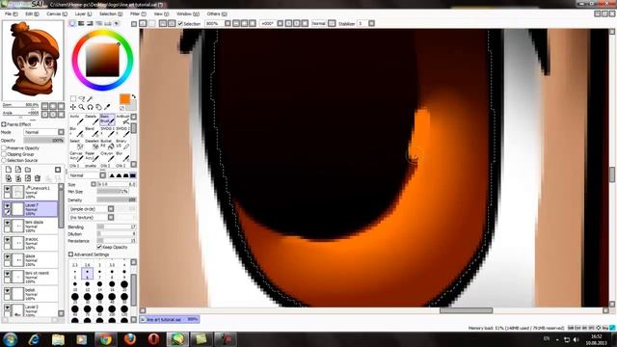617x347 pixels.
Task: Show the RGB slider panel
Action: pyautogui.click(x=81, y=23)
